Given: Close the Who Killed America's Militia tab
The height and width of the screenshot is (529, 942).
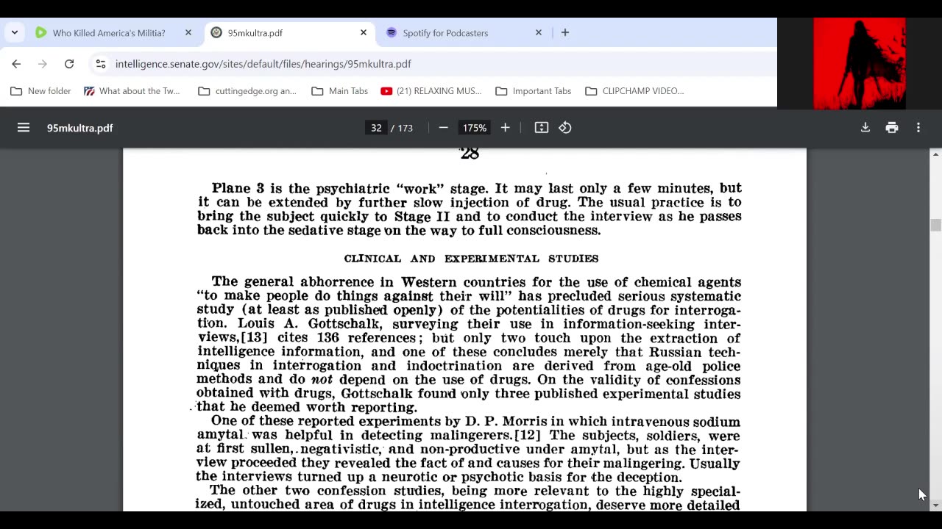Looking at the screenshot, I should point(188,32).
